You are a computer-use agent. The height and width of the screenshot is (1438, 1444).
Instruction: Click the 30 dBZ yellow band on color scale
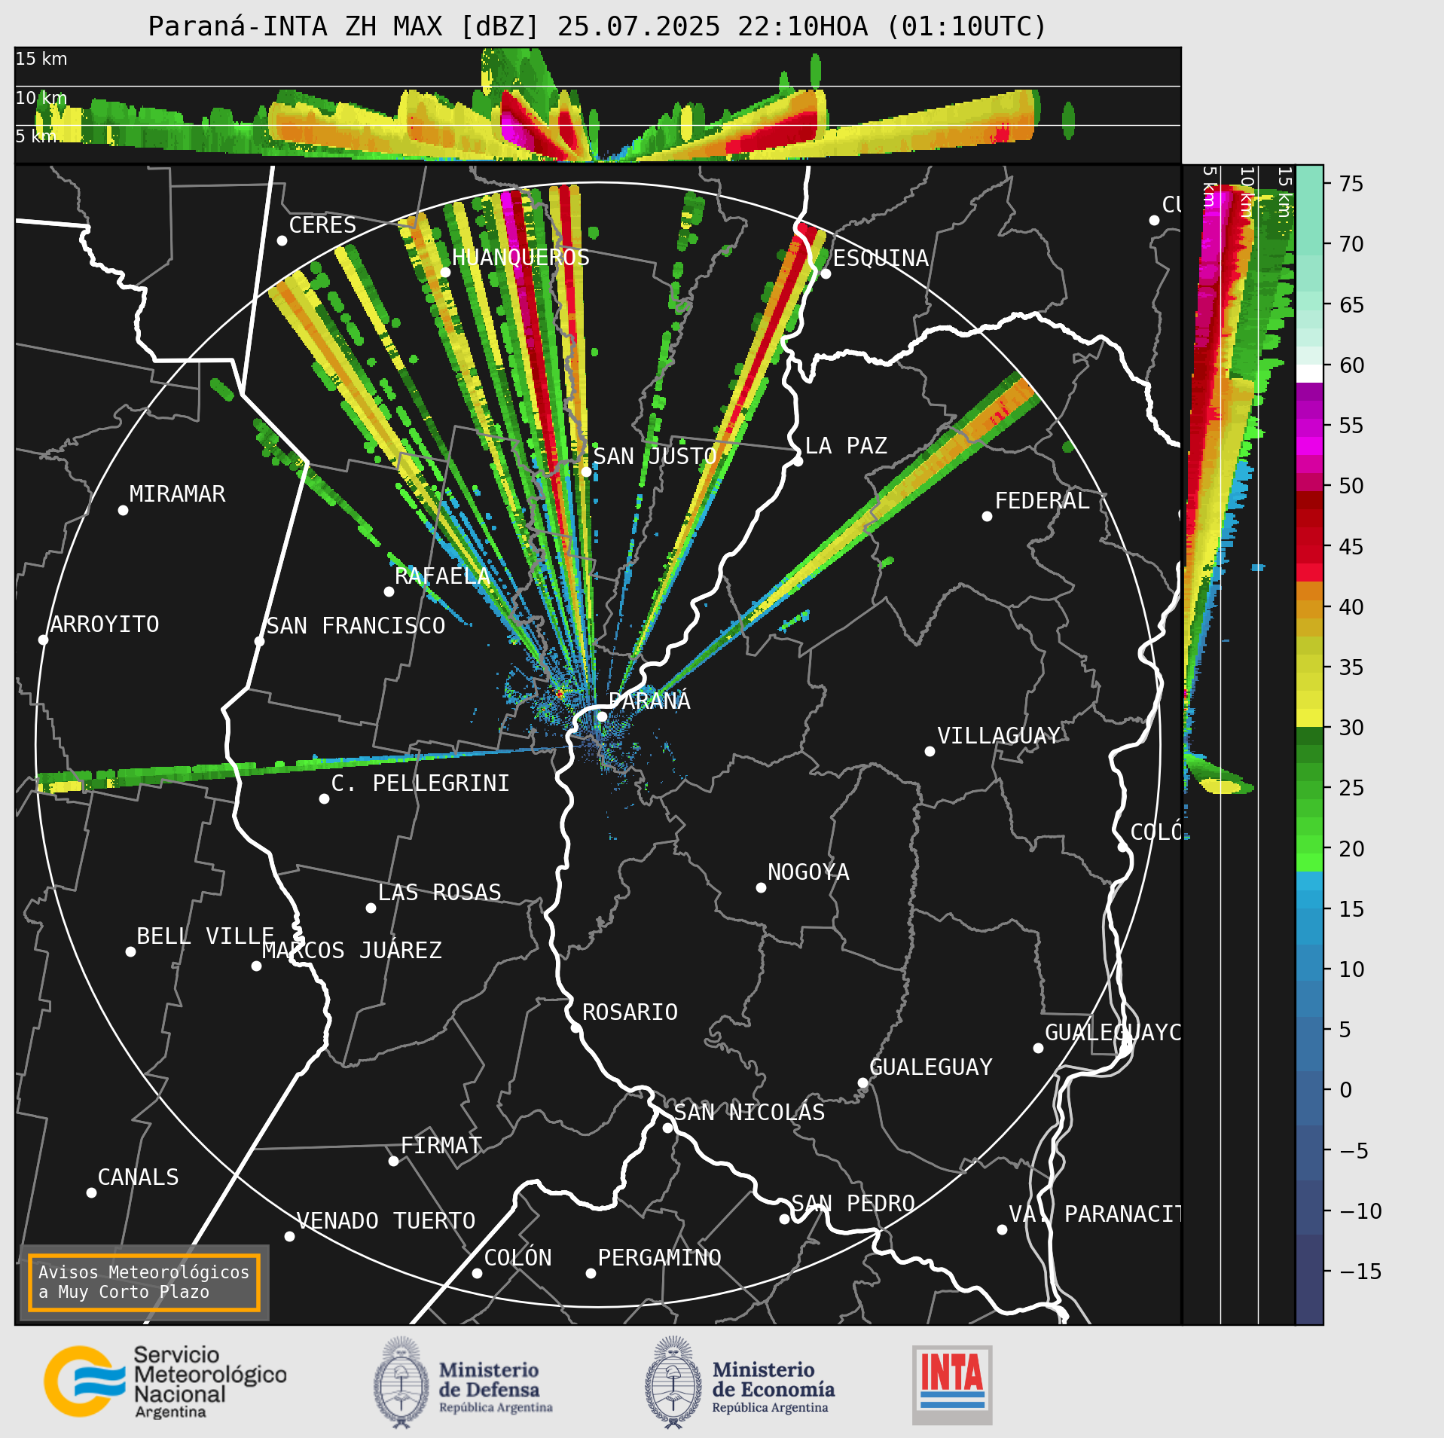click(1309, 718)
